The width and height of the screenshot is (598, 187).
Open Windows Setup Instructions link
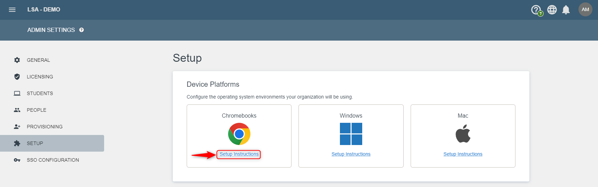[x=351, y=154]
